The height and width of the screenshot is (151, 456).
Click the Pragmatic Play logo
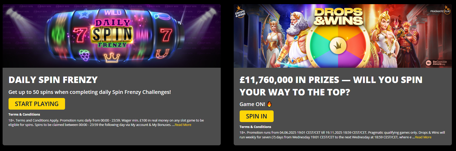pyautogui.click(x=440, y=11)
